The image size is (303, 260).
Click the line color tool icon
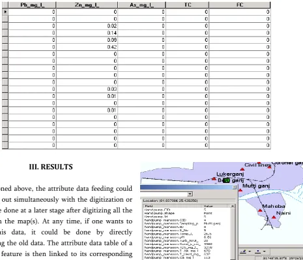coord(244,252)
